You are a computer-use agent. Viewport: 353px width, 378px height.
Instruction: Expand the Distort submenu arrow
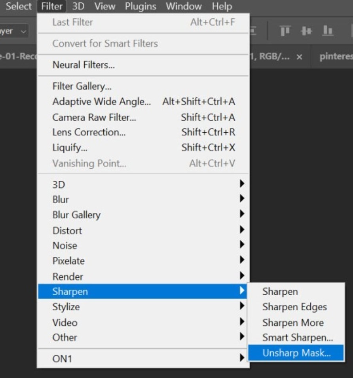tap(242, 230)
